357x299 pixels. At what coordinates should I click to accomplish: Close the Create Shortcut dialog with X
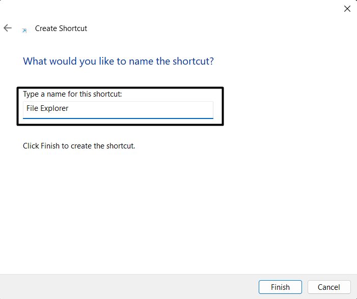[347, 8]
